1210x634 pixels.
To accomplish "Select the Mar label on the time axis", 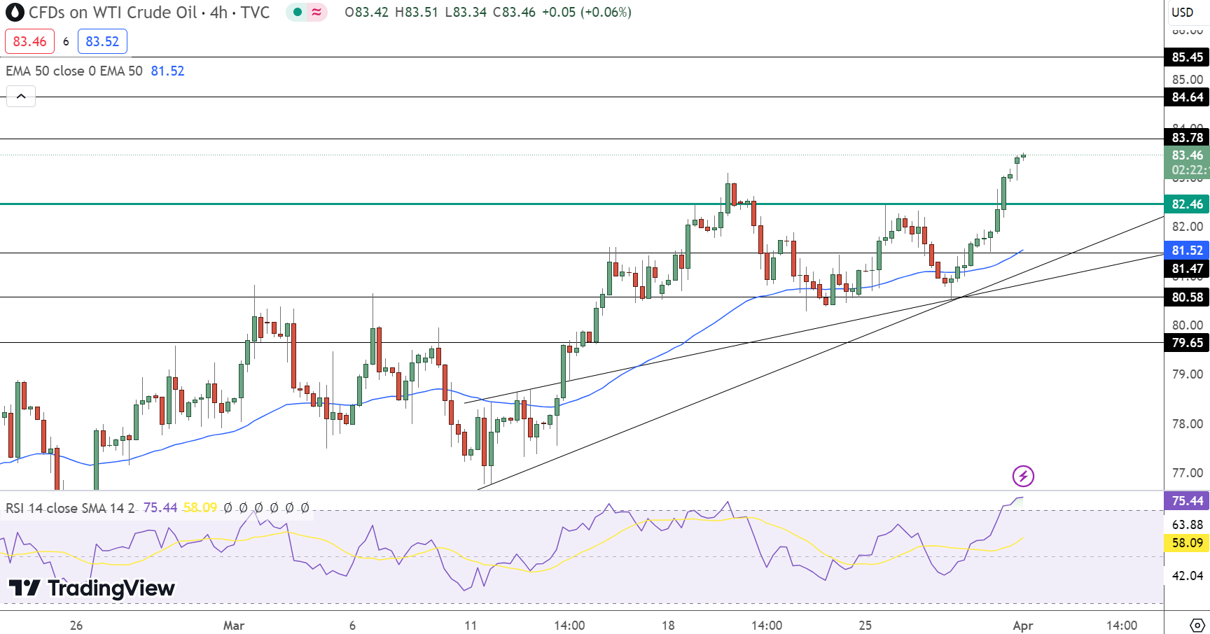I will coord(233,626).
